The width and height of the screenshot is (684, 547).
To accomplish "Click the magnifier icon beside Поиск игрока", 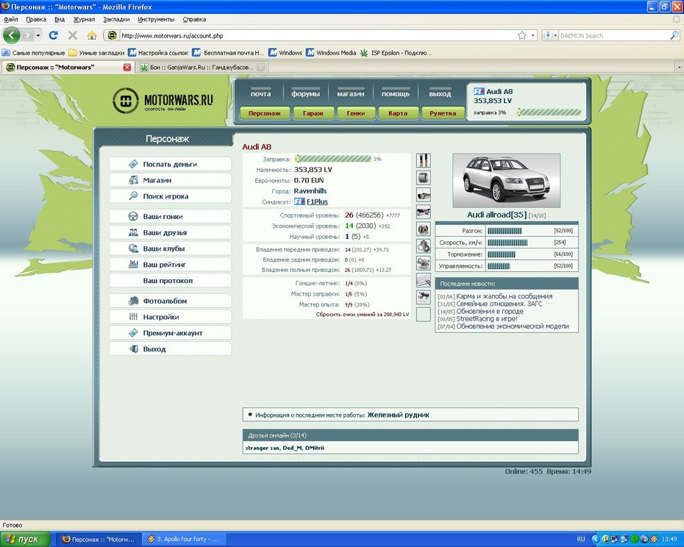I will (x=133, y=196).
